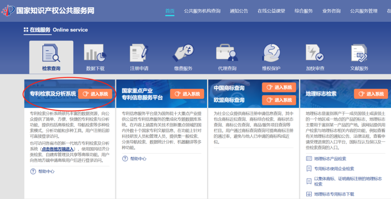391x199 pixels.
Task: Enter the 中国商标查询 system
Action: pyautogui.click(x=279, y=88)
